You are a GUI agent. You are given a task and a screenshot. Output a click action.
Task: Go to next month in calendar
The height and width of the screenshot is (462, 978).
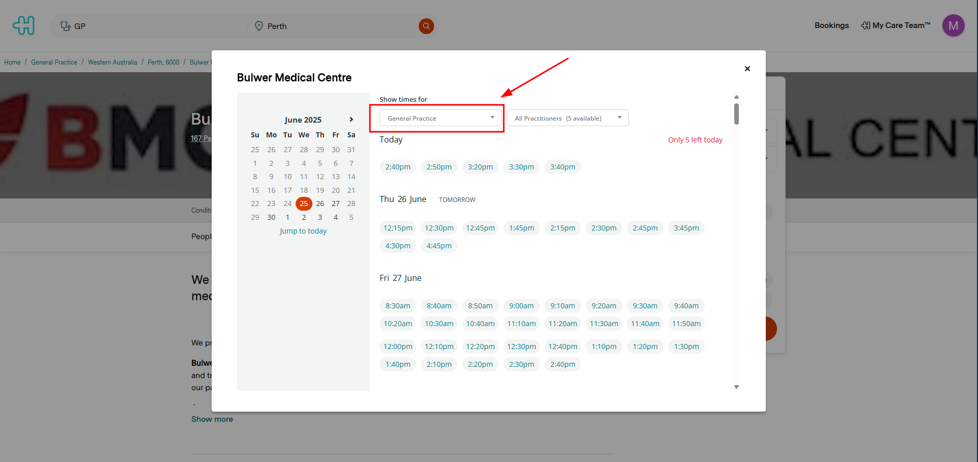(351, 120)
